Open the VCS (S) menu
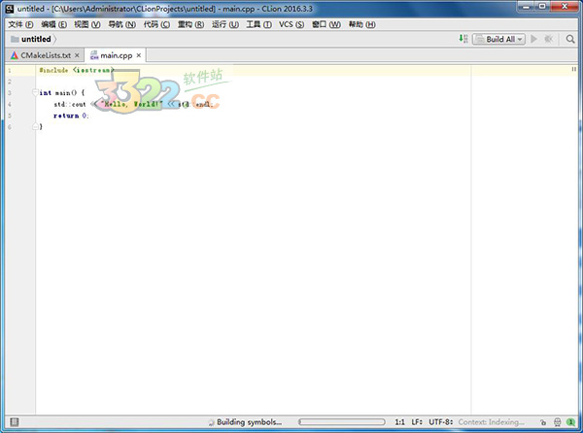Image resolution: width=583 pixels, height=433 pixels. [291, 24]
